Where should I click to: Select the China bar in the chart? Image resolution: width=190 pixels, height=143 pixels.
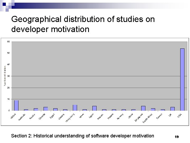coord(134,110)
